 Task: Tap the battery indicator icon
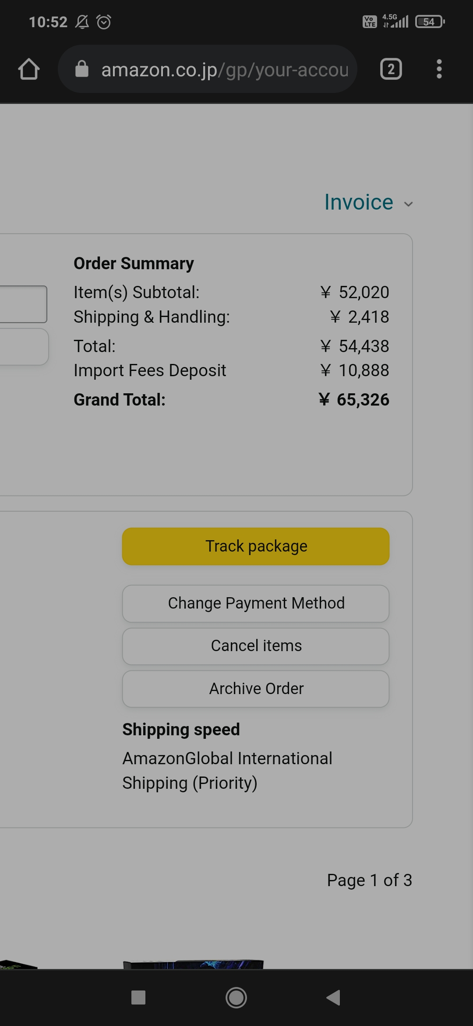point(430,21)
